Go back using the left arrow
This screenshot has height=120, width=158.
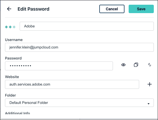(x=9, y=9)
